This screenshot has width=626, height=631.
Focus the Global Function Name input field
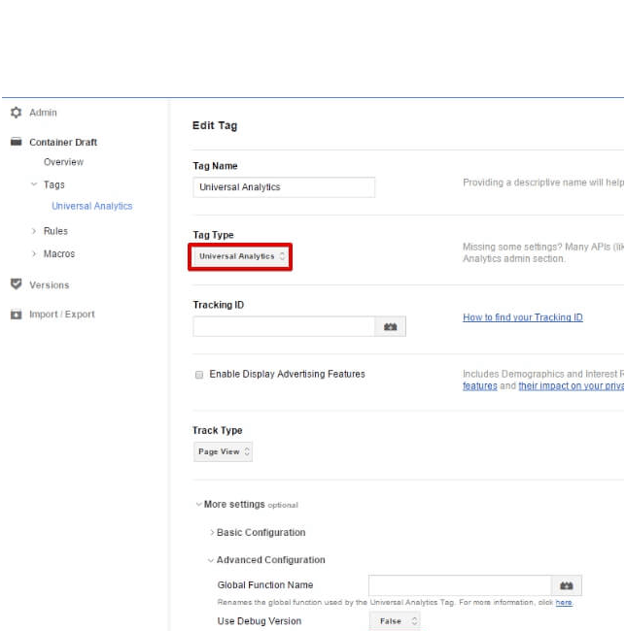click(460, 585)
